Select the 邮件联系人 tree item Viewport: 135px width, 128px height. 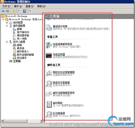(x=23, y=52)
